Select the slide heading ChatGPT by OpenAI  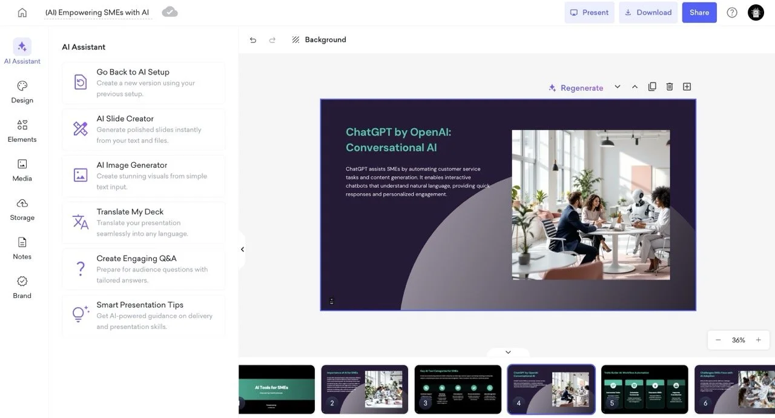(x=398, y=140)
